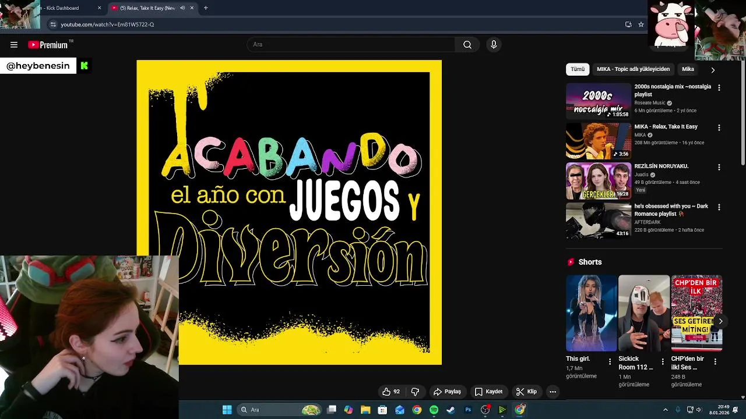Open AFTERDARK channel name
The width and height of the screenshot is (746, 419).
click(648, 222)
